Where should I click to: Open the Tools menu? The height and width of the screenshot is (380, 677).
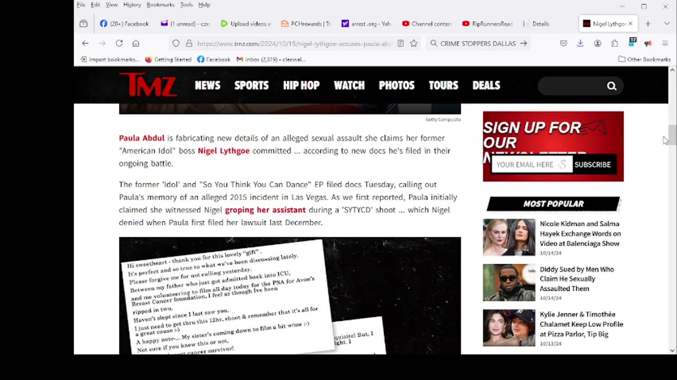tap(186, 5)
